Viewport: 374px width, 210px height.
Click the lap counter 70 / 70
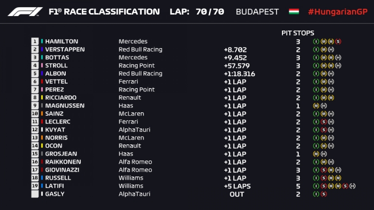(x=209, y=12)
